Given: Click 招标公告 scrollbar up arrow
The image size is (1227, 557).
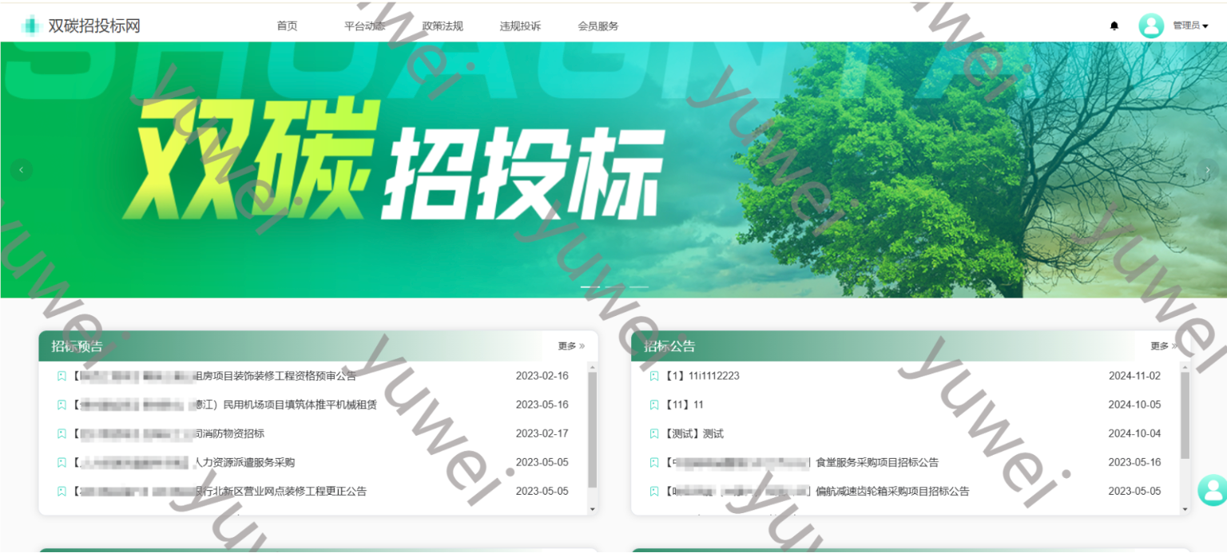Looking at the screenshot, I should pos(1185,368).
